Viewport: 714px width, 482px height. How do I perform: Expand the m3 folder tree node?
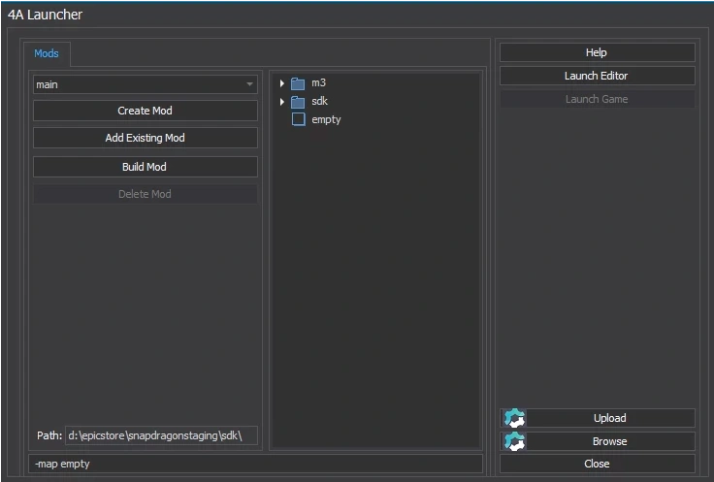click(x=282, y=83)
